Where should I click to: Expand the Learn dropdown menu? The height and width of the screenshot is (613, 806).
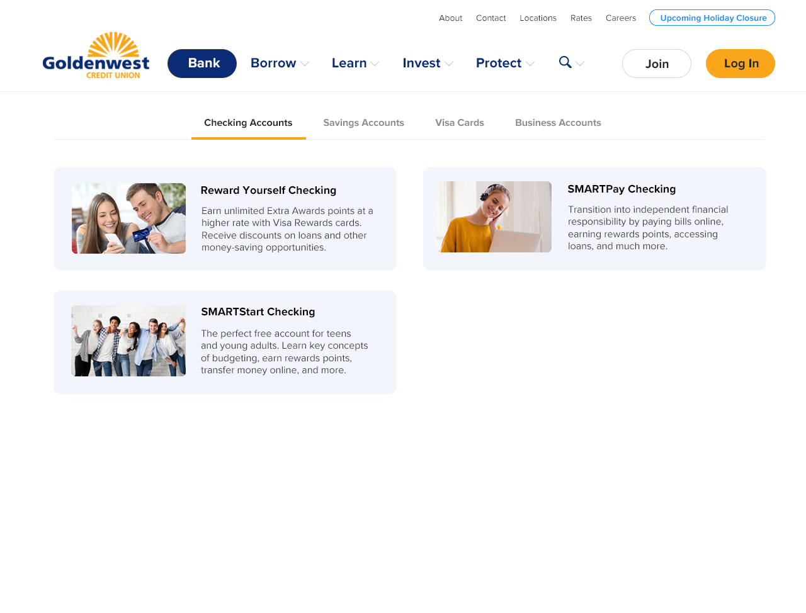pyautogui.click(x=355, y=64)
